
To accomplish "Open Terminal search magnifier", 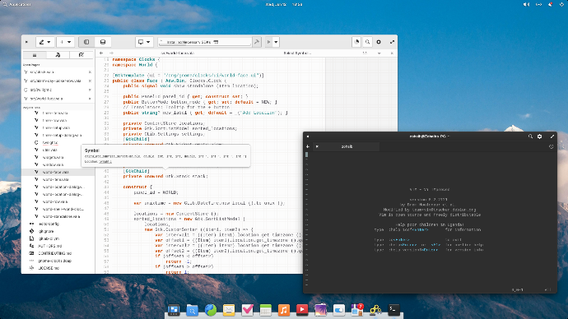I will point(530,136).
